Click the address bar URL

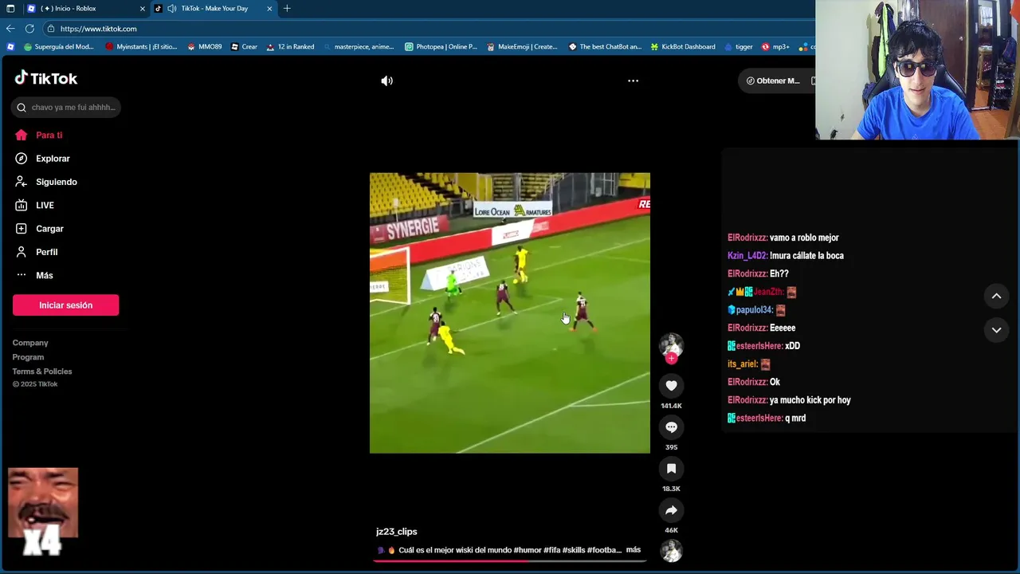[98, 29]
